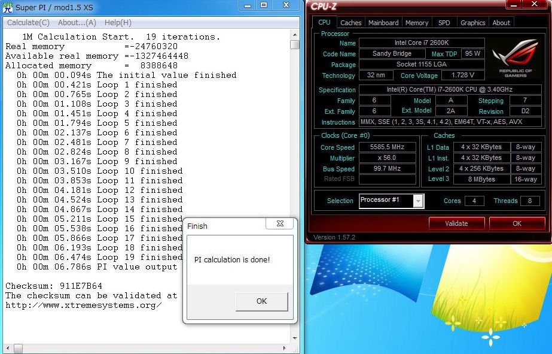The image size is (552, 354).
Task: Click the Core Voltage value 1.728 V
Action: (462, 75)
